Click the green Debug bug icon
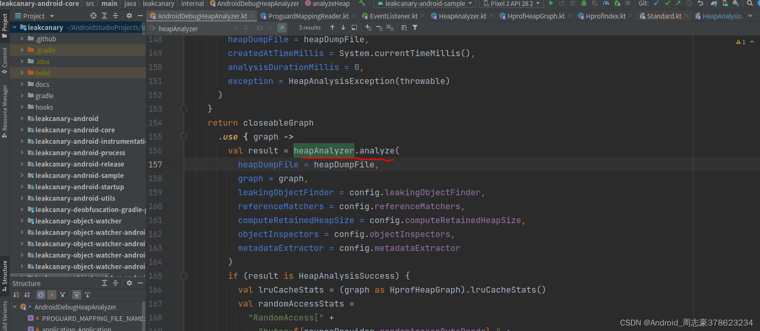The width and height of the screenshot is (760, 331). pyautogui.click(x=584, y=3)
